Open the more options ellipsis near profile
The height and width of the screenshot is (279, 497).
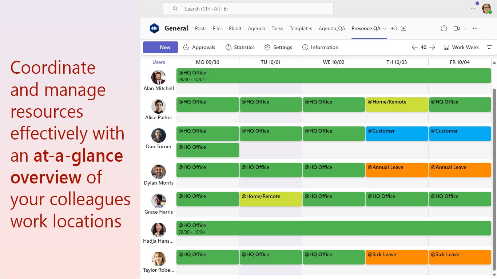click(x=473, y=9)
